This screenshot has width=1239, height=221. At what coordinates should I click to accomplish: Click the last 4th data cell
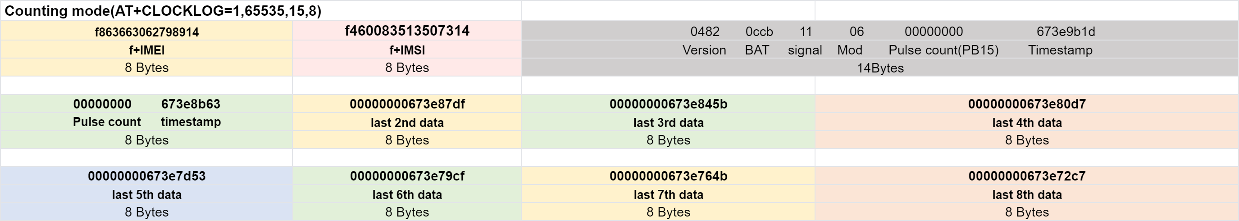point(1027,122)
